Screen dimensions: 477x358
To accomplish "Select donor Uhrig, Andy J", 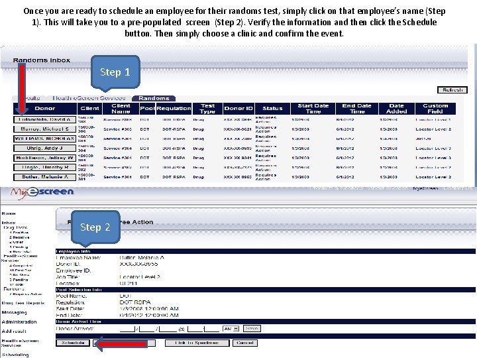I will pyautogui.click(x=44, y=149).
